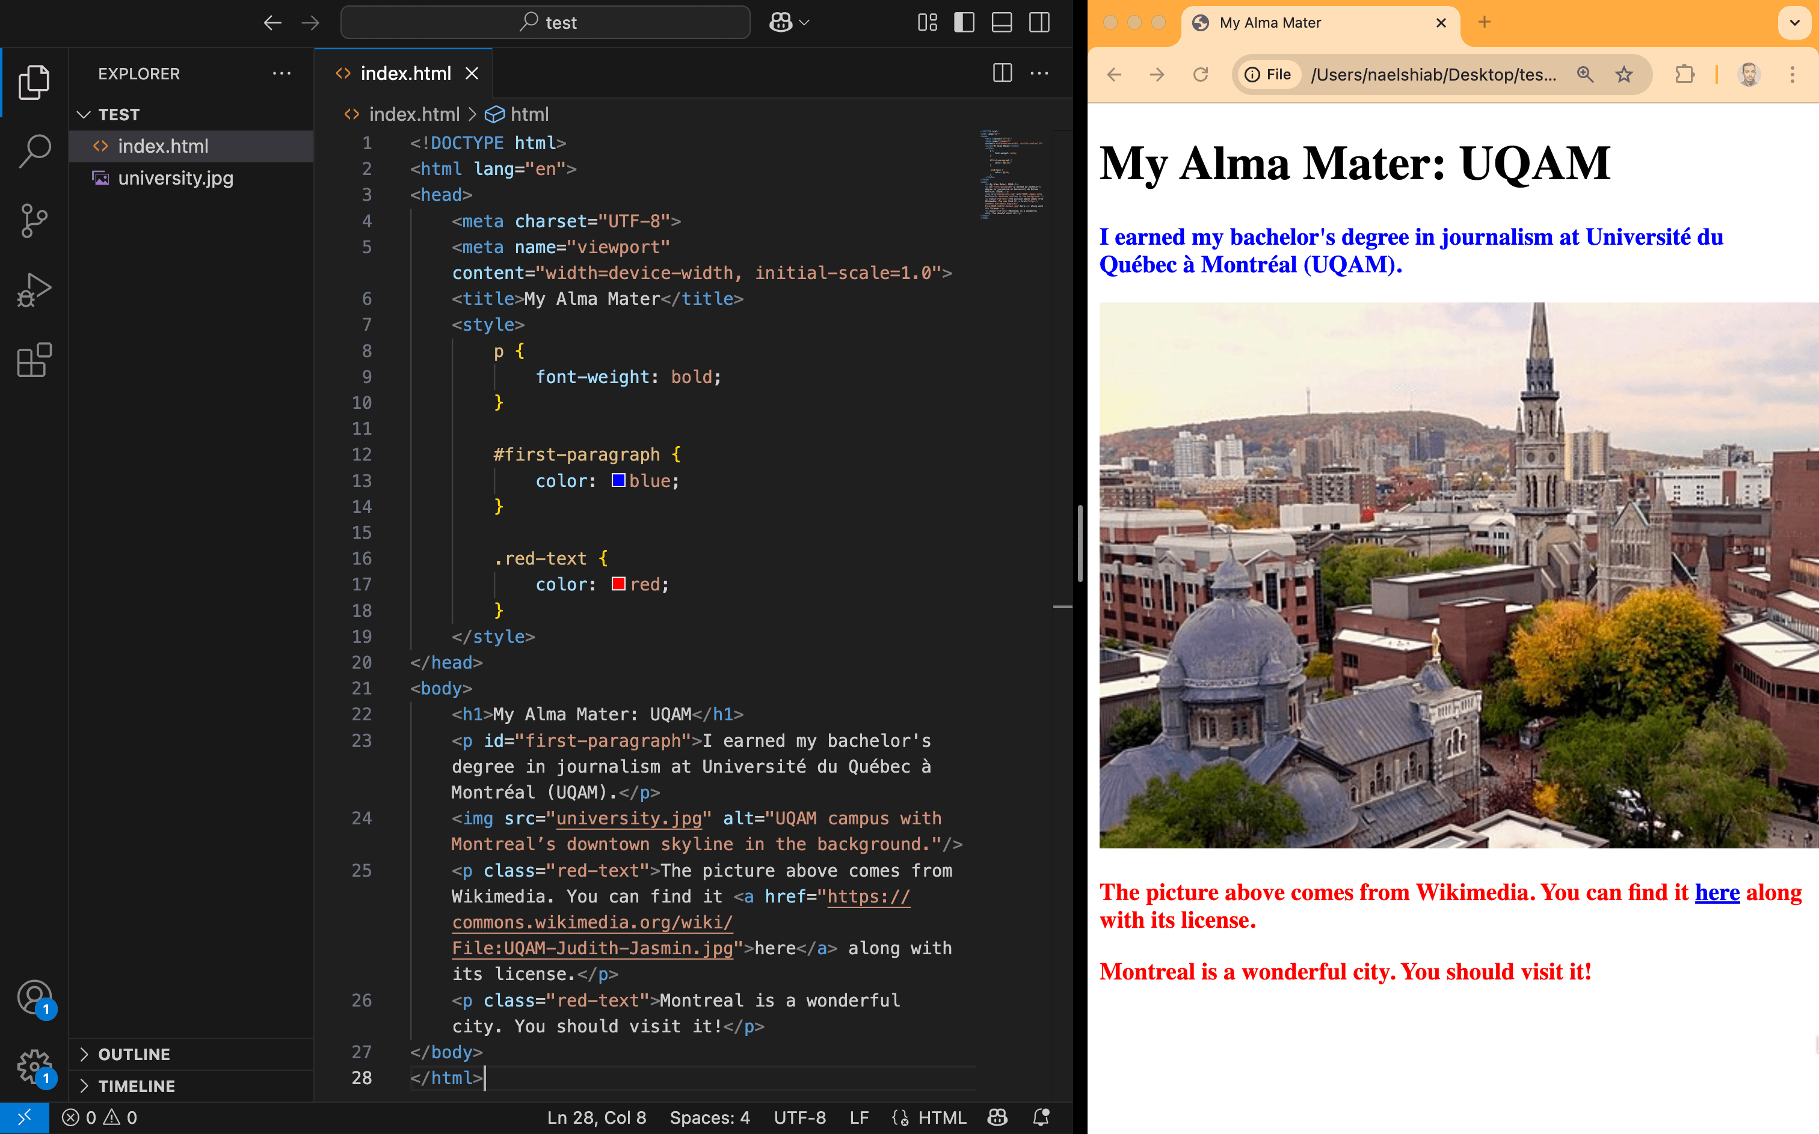The height and width of the screenshot is (1134, 1819).
Task: Reload the page in Chrome
Action: 1201,74
